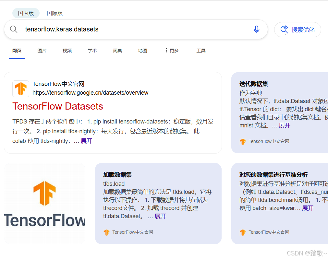Select the 地图 maps tab

coord(142,51)
